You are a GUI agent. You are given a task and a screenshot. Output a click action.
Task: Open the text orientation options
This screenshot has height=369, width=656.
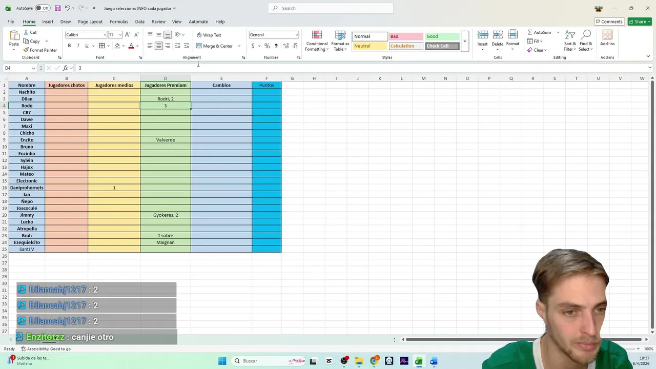pos(179,35)
